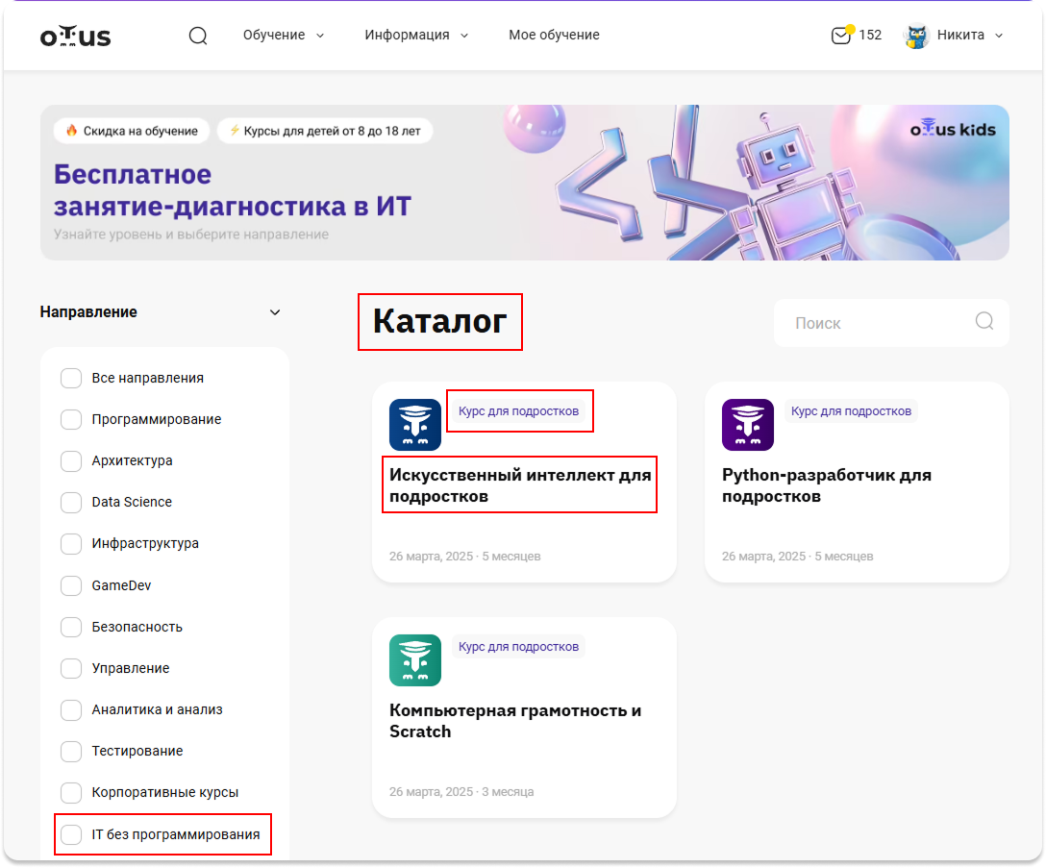Viewport: 1046px width, 868px height.
Task: Open the Python-разработчик для подростков course
Action: (x=827, y=485)
